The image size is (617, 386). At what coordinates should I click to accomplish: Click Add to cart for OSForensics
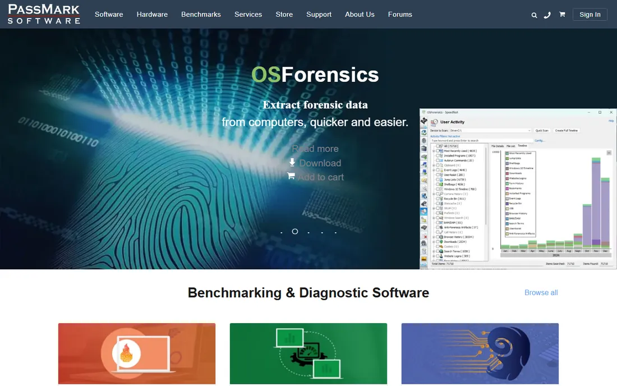321,177
